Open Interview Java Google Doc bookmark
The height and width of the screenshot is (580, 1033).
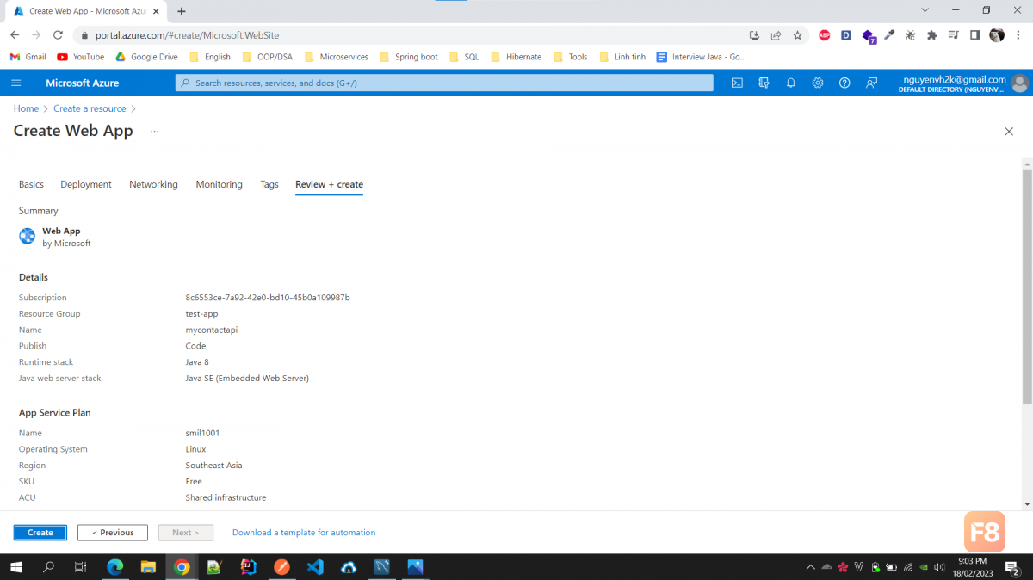coord(701,57)
